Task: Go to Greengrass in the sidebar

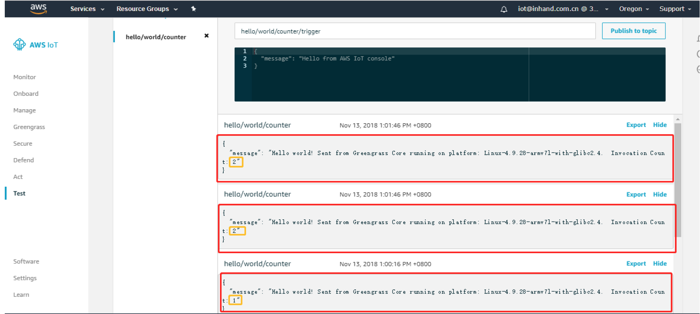Action: coord(29,127)
